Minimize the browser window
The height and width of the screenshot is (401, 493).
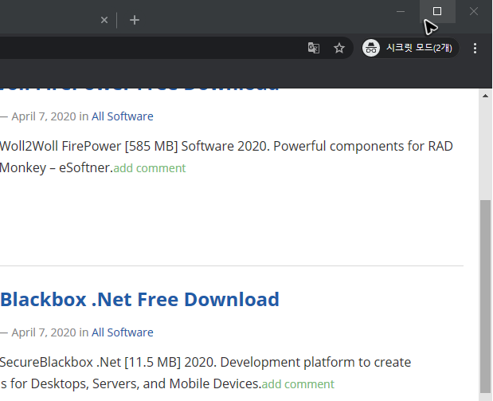pos(401,12)
